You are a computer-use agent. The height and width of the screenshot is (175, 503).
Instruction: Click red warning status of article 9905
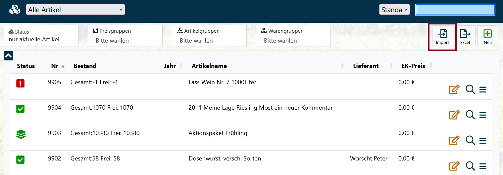click(x=21, y=83)
